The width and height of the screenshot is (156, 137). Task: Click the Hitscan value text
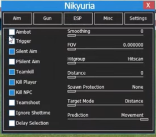[x=136, y=59]
